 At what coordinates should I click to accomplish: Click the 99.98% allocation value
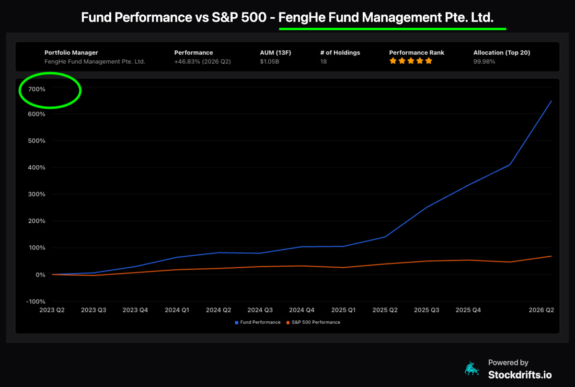click(484, 62)
